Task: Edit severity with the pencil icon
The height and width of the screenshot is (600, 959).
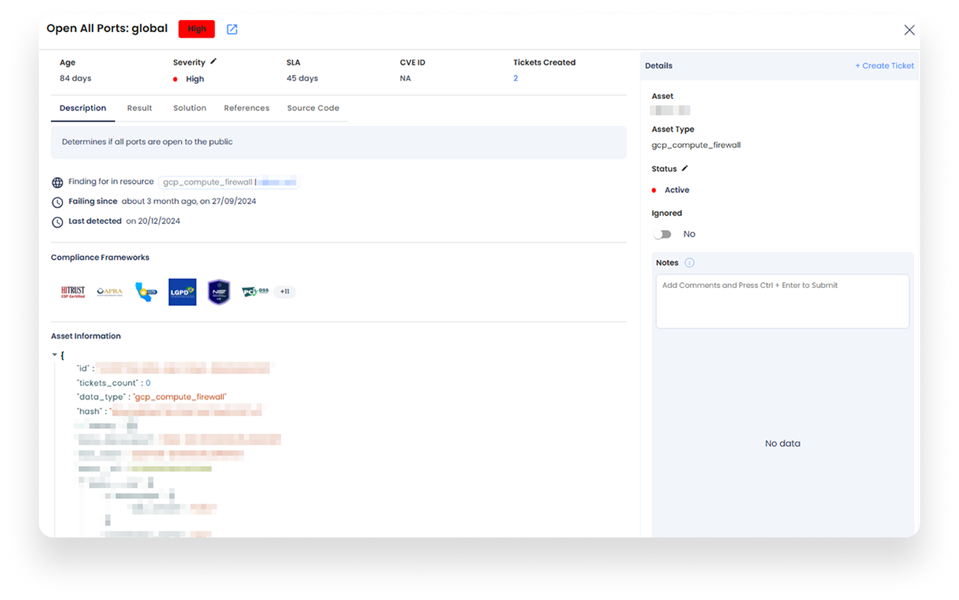Action: (x=214, y=62)
